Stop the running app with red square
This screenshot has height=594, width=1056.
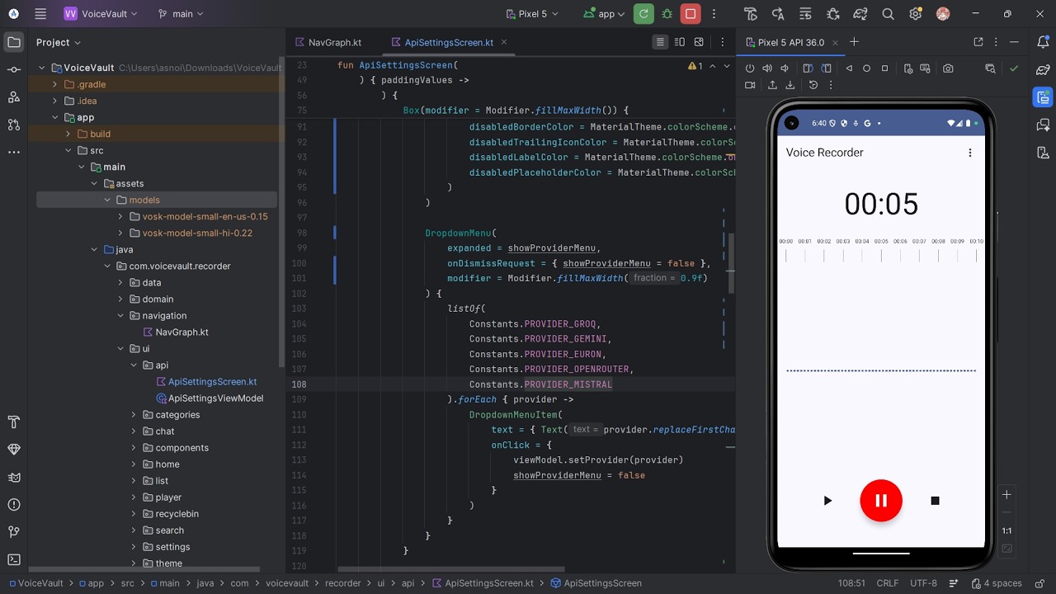[x=691, y=14]
